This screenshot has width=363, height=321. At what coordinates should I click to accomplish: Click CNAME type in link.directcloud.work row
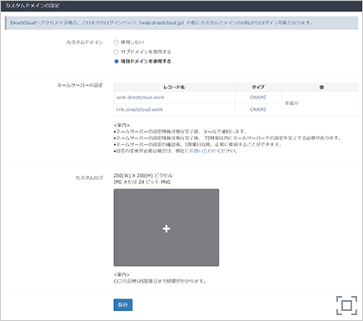point(258,109)
